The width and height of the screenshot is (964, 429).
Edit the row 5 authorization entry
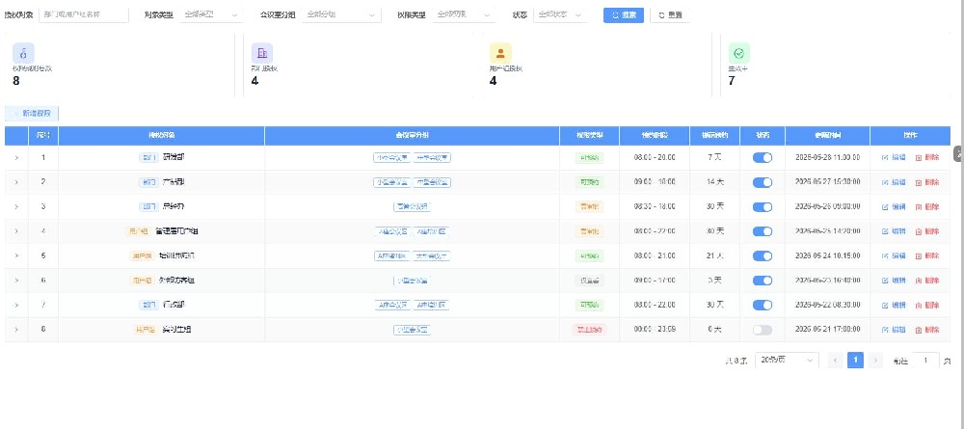click(894, 255)
